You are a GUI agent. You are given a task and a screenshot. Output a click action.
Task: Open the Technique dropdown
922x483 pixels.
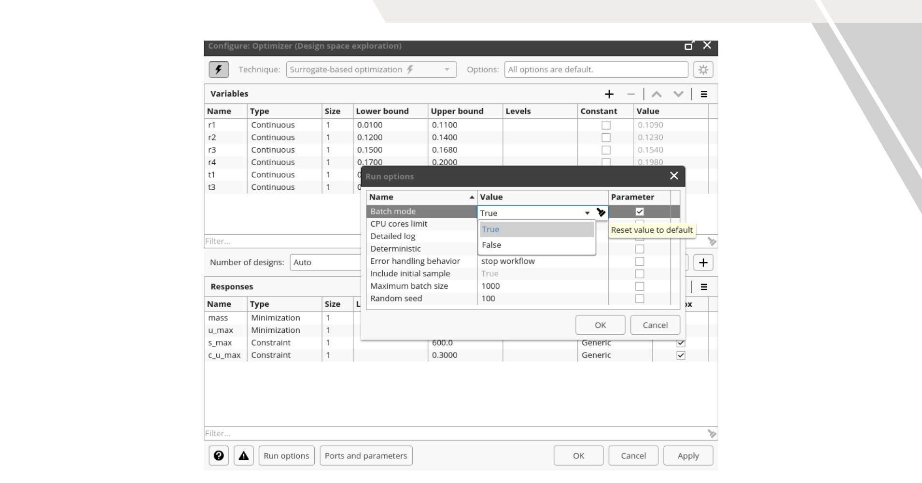point(447,69)
